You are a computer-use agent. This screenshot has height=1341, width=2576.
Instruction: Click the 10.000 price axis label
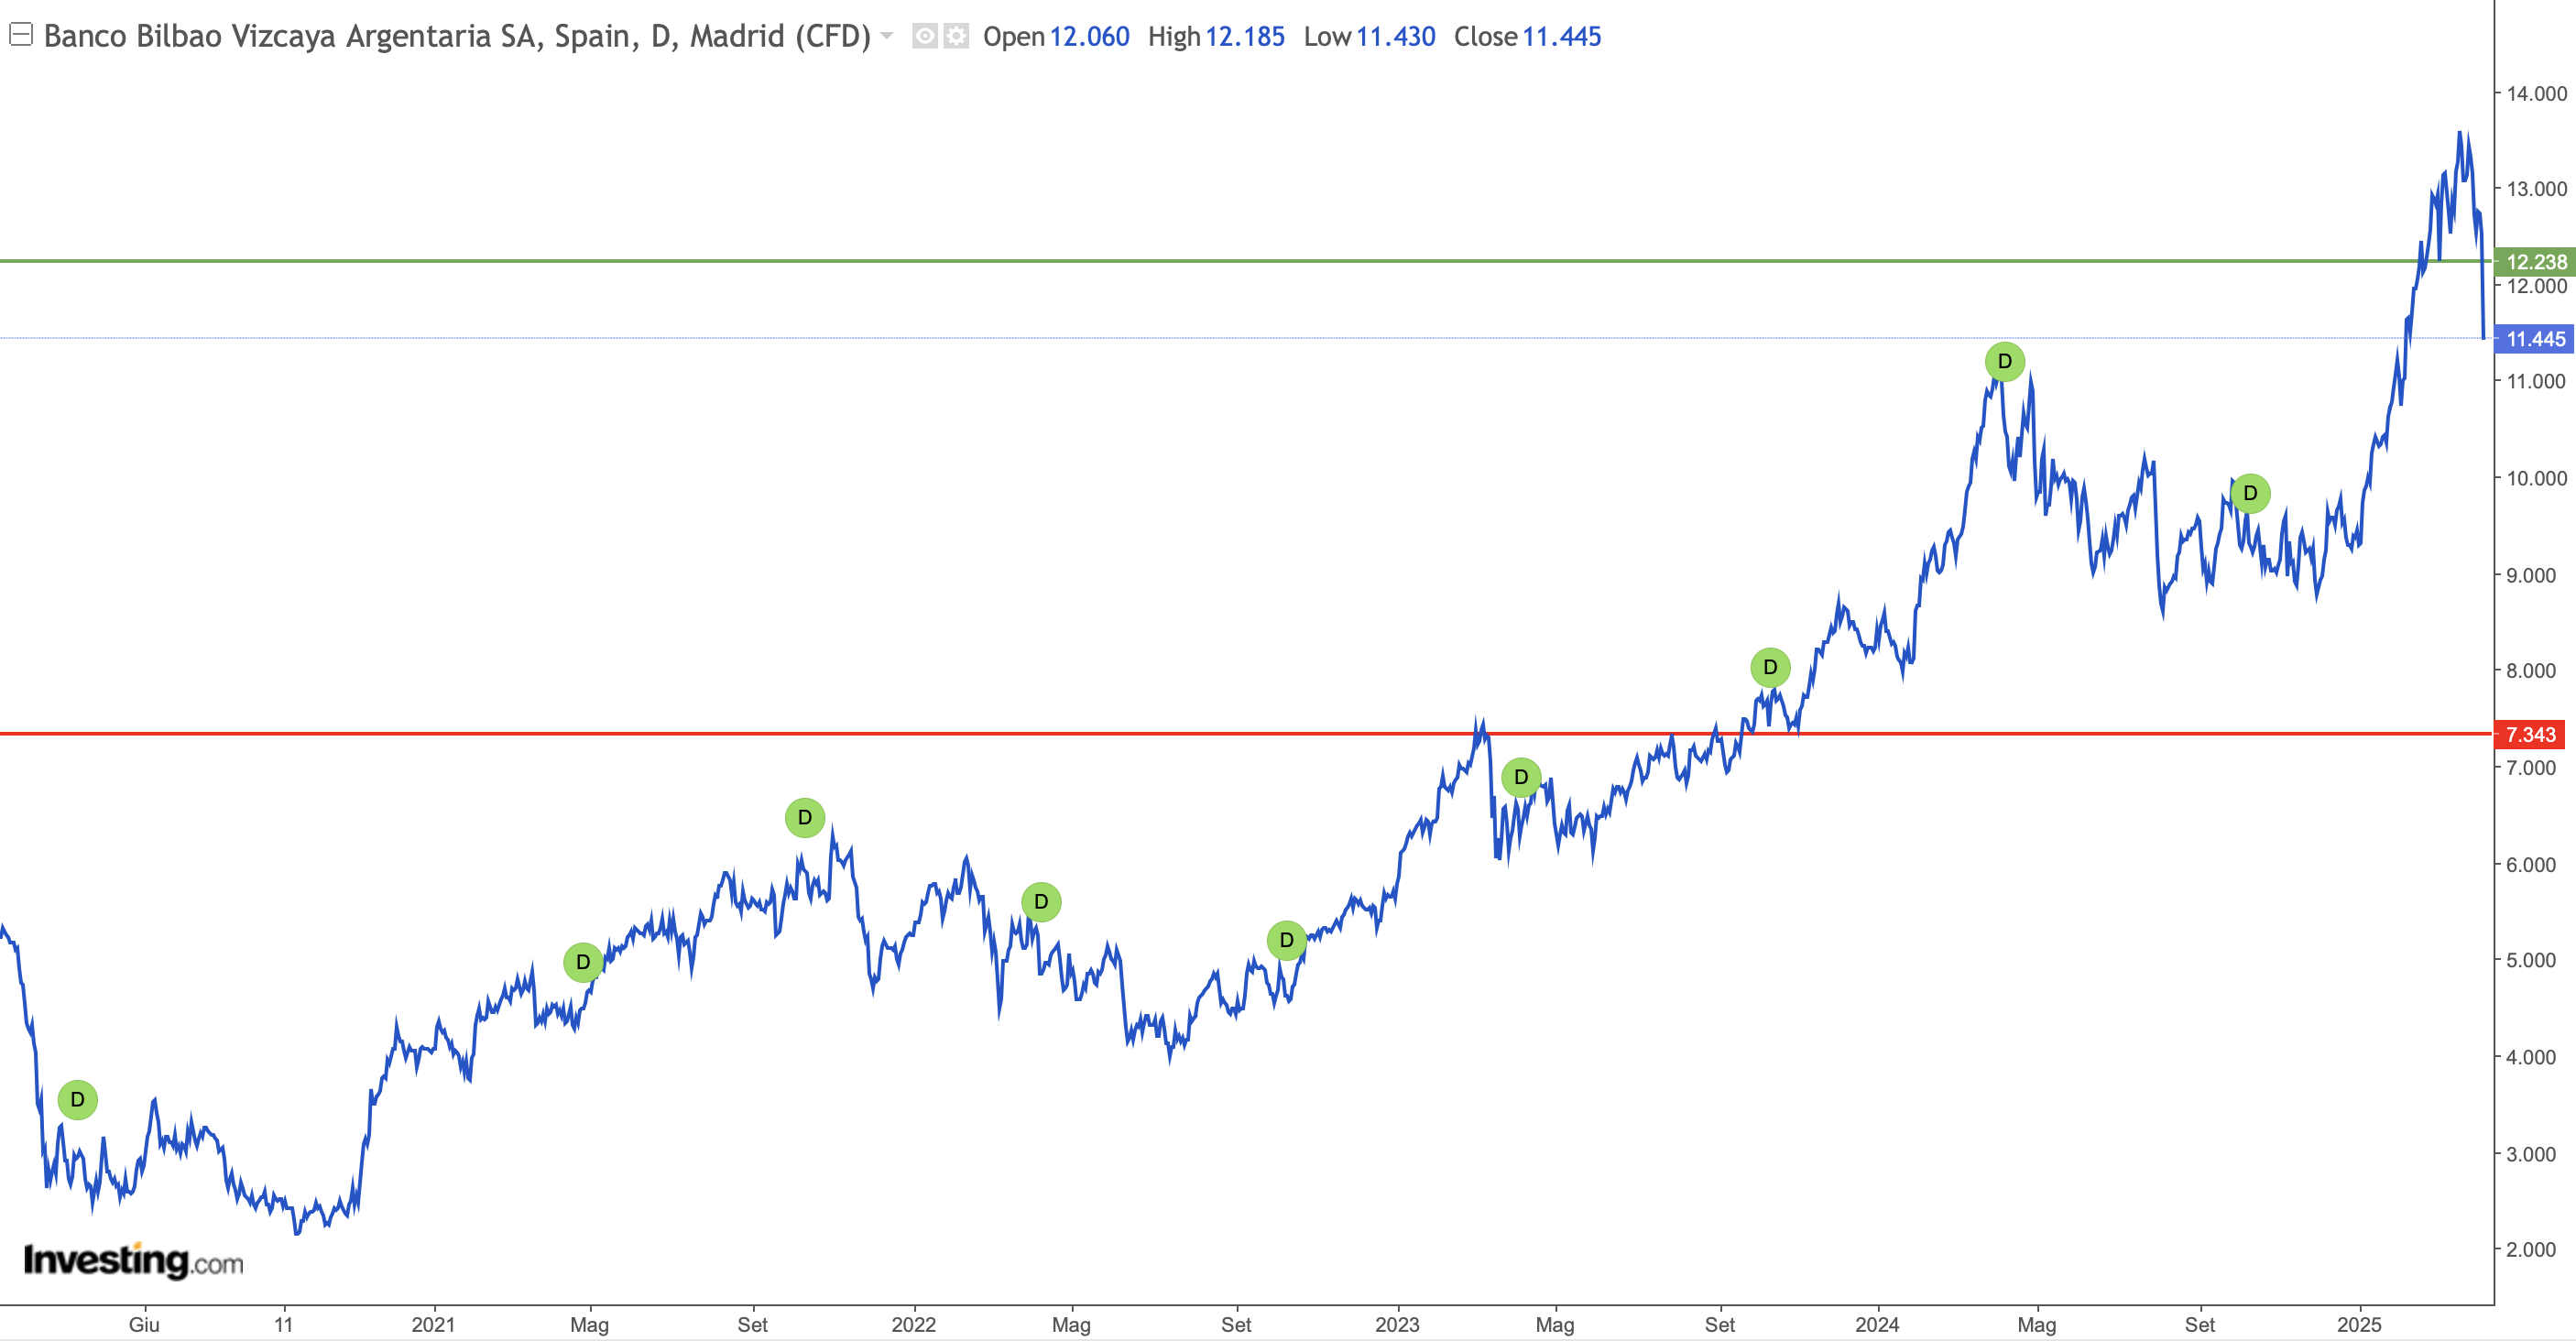click(x=2536, y=478)
